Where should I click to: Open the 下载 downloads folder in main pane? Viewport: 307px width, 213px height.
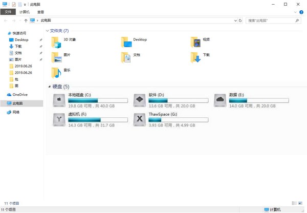195,57
